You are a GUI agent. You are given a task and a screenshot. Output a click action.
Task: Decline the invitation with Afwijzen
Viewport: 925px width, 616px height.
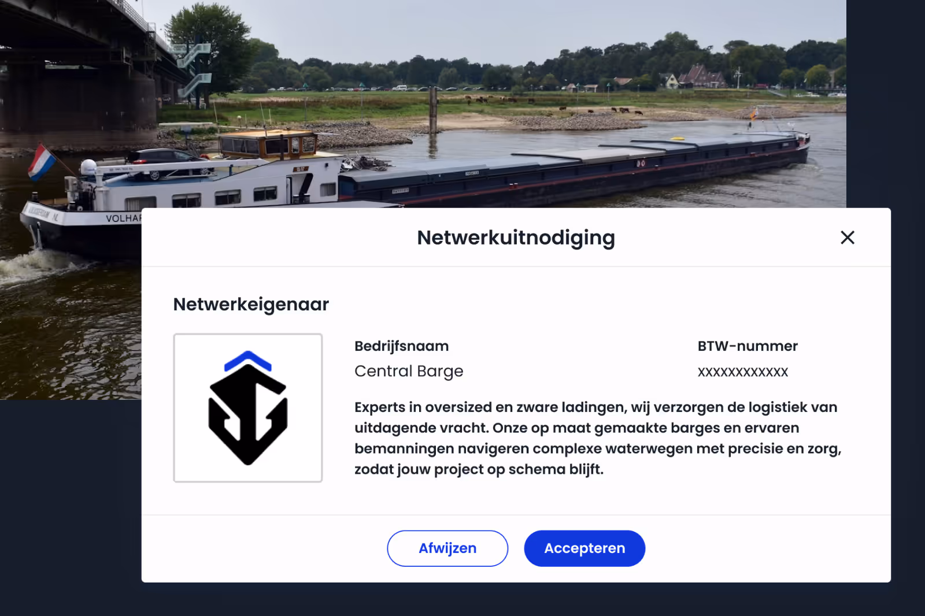(447, 548)
